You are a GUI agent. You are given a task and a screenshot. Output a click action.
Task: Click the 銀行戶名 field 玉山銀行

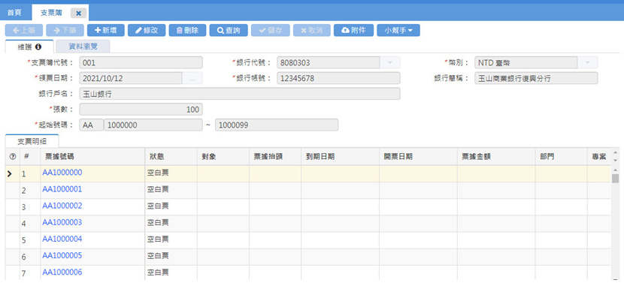pyautogui.click(x=240, y=94)
